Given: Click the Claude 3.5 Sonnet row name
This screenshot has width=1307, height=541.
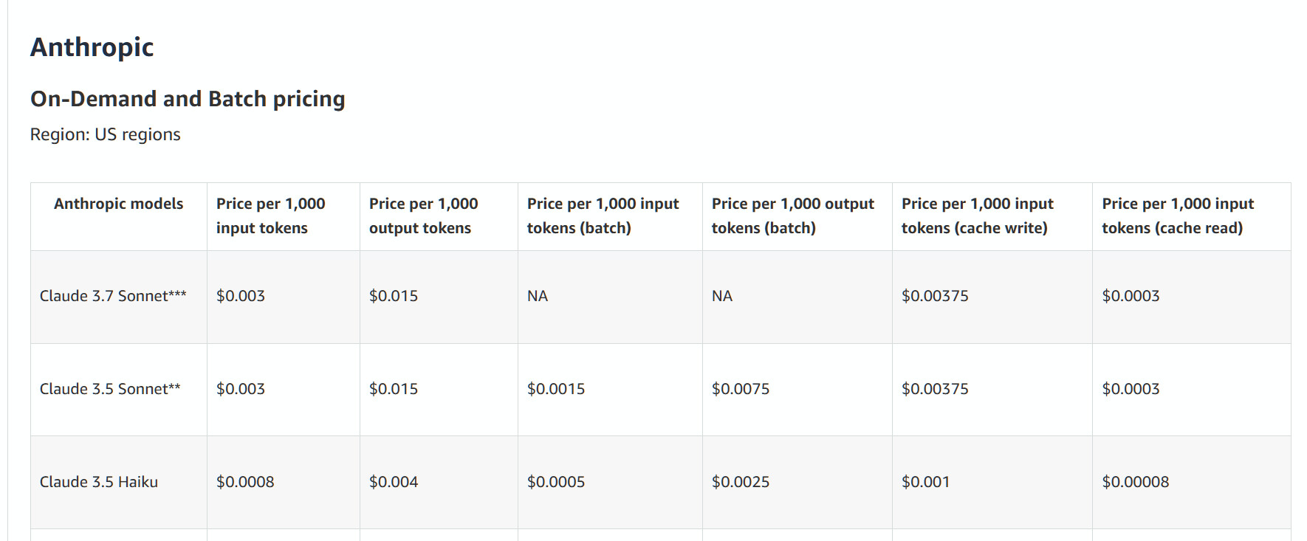Looking at the screenshot, I should tap(109, 389).
